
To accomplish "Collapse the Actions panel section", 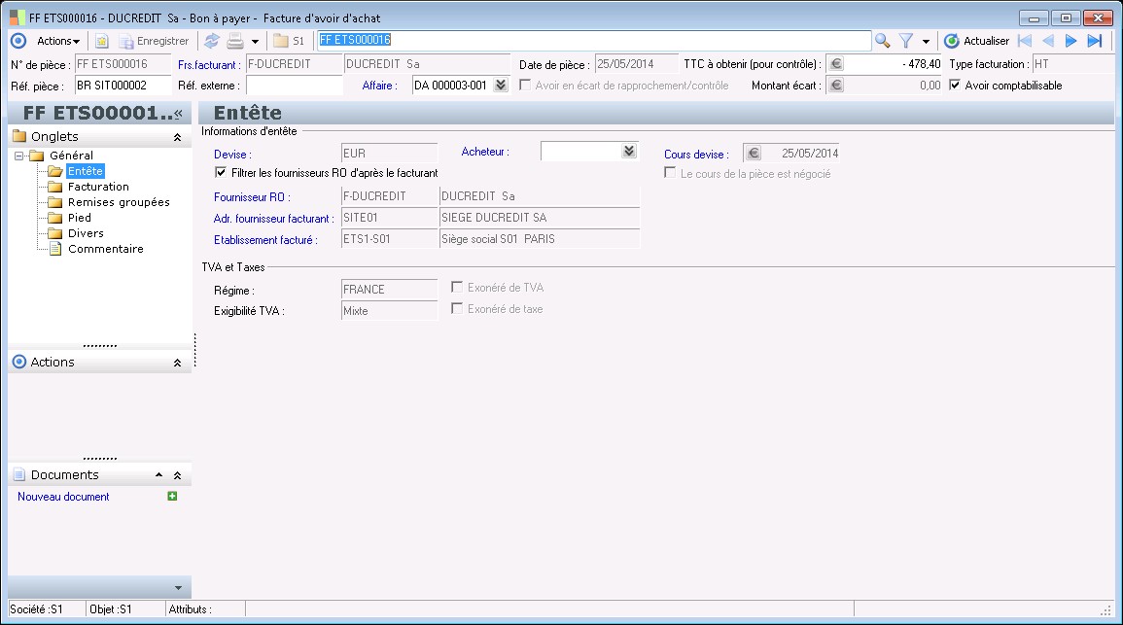I will pyautogui.click(x=177, y=363).
